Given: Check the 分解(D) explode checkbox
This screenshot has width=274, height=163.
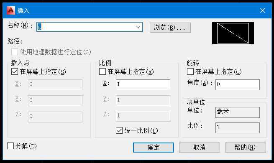Looking at the screenshot, I should pyautogui.click(x=10, y=146).
